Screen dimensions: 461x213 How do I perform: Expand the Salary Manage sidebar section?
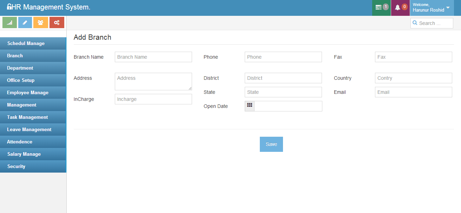click(x=24, y=154)
